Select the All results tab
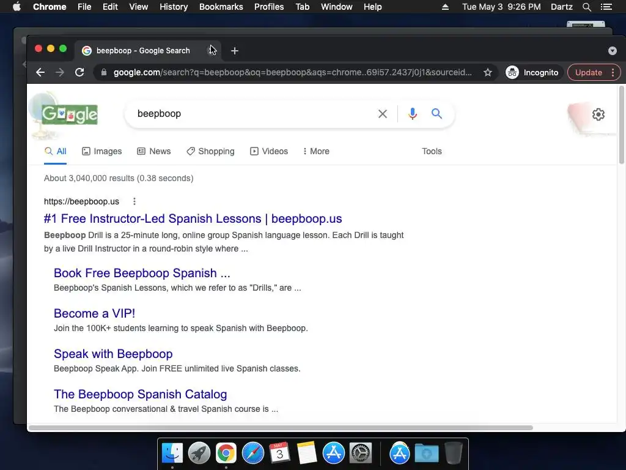626x470 pixels. (56, 152)
